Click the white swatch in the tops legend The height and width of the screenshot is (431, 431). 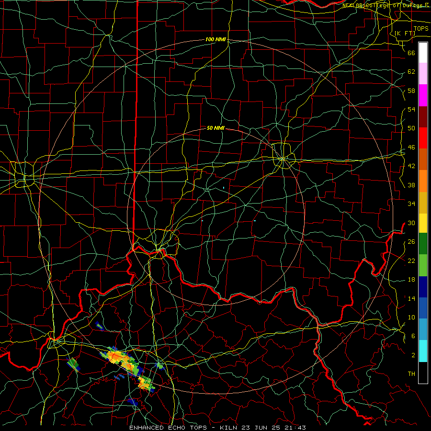(x=423, y=53)
